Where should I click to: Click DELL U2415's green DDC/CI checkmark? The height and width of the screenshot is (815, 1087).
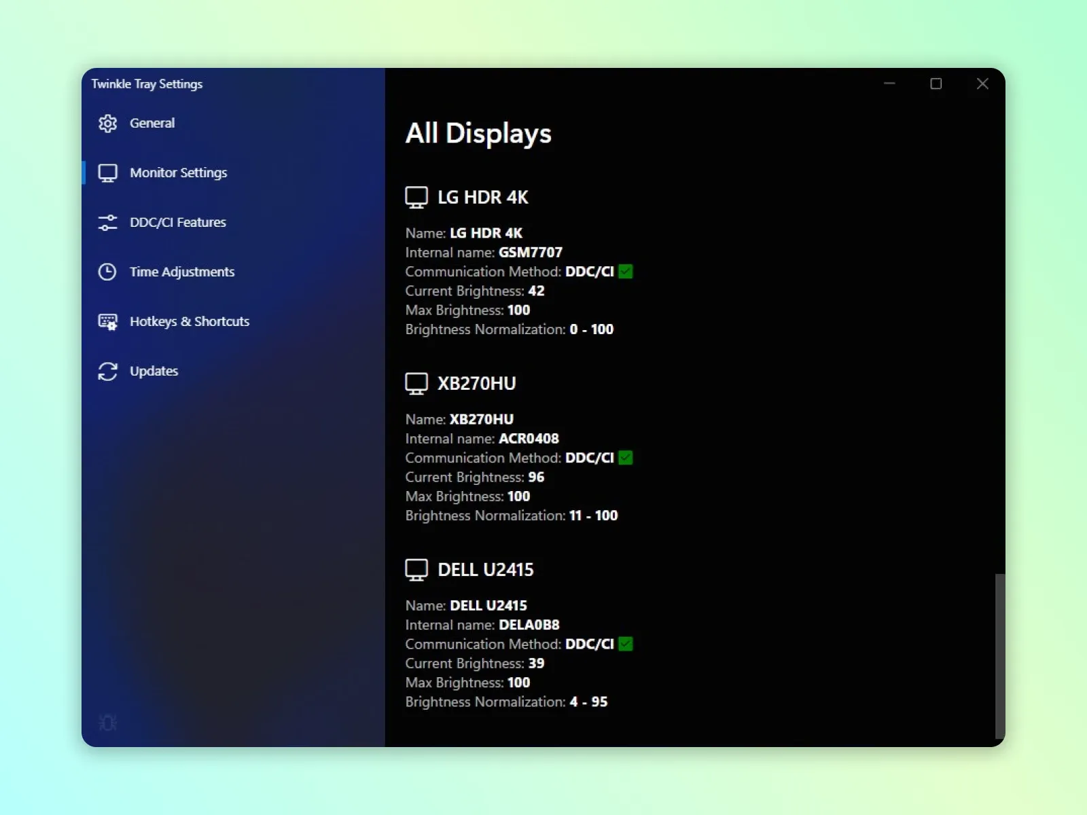tap(626, 644)
